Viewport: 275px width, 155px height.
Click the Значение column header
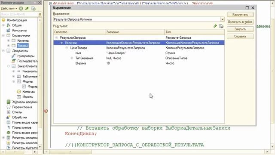tap(134, 32)
